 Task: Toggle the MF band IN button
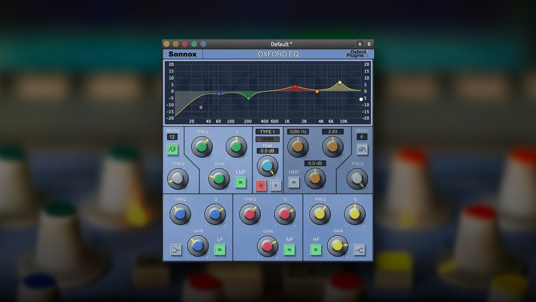[289, 250]
